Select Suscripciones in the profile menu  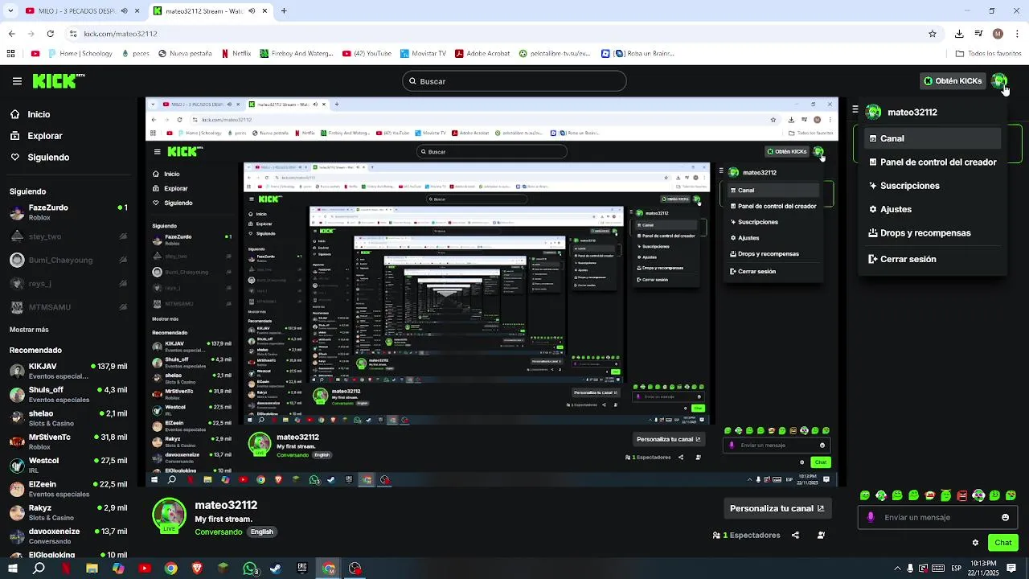click(x=933, y=186)
